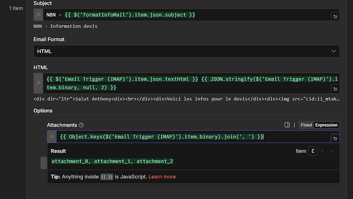Open expression editor icon for Attachments field
The width and height of the screenshot is (353, 199).
pos(335,139)
